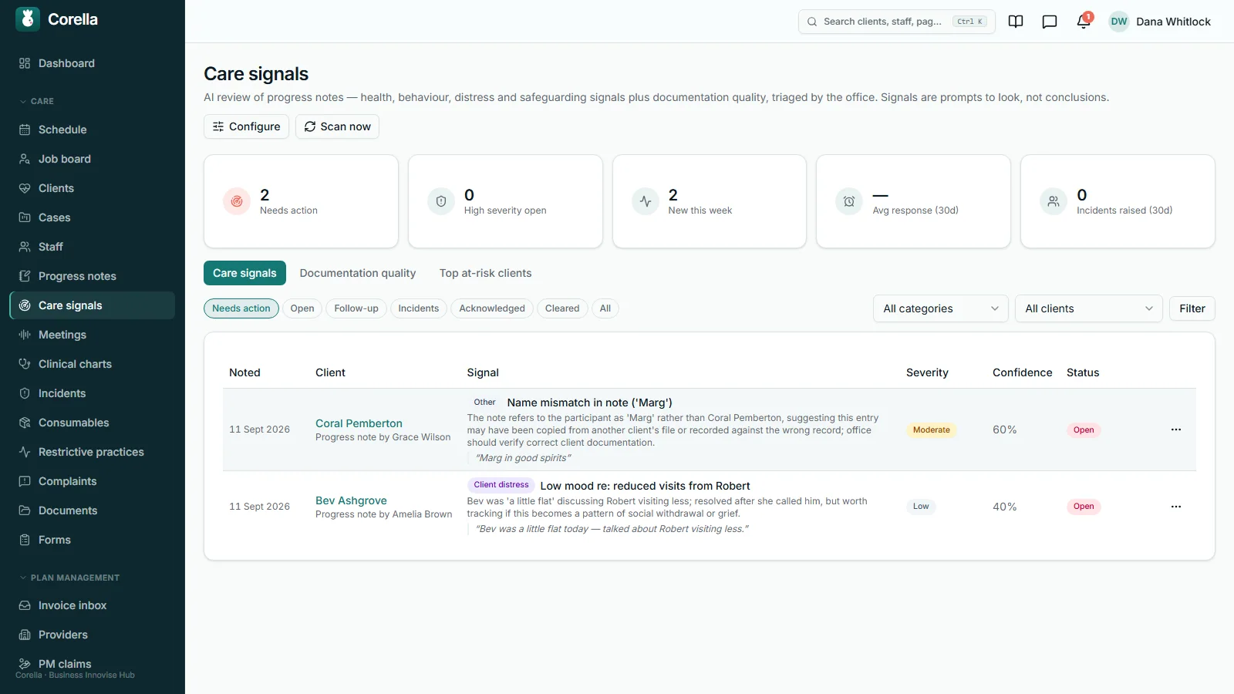Viewport: 1234px width, 694px height.
Task: Click the Scan now button
Action: (337, 126)
